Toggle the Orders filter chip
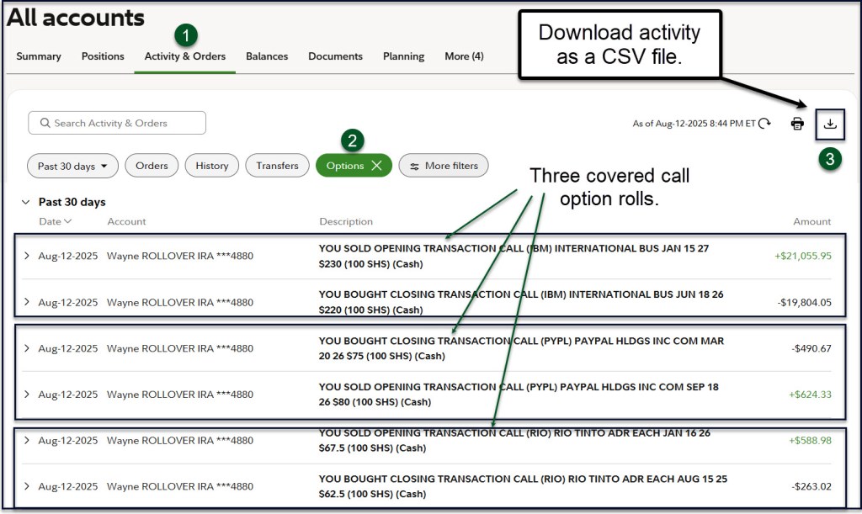Image resolution: width=862 pixels, height=514 pixels. tap(152, 166)
